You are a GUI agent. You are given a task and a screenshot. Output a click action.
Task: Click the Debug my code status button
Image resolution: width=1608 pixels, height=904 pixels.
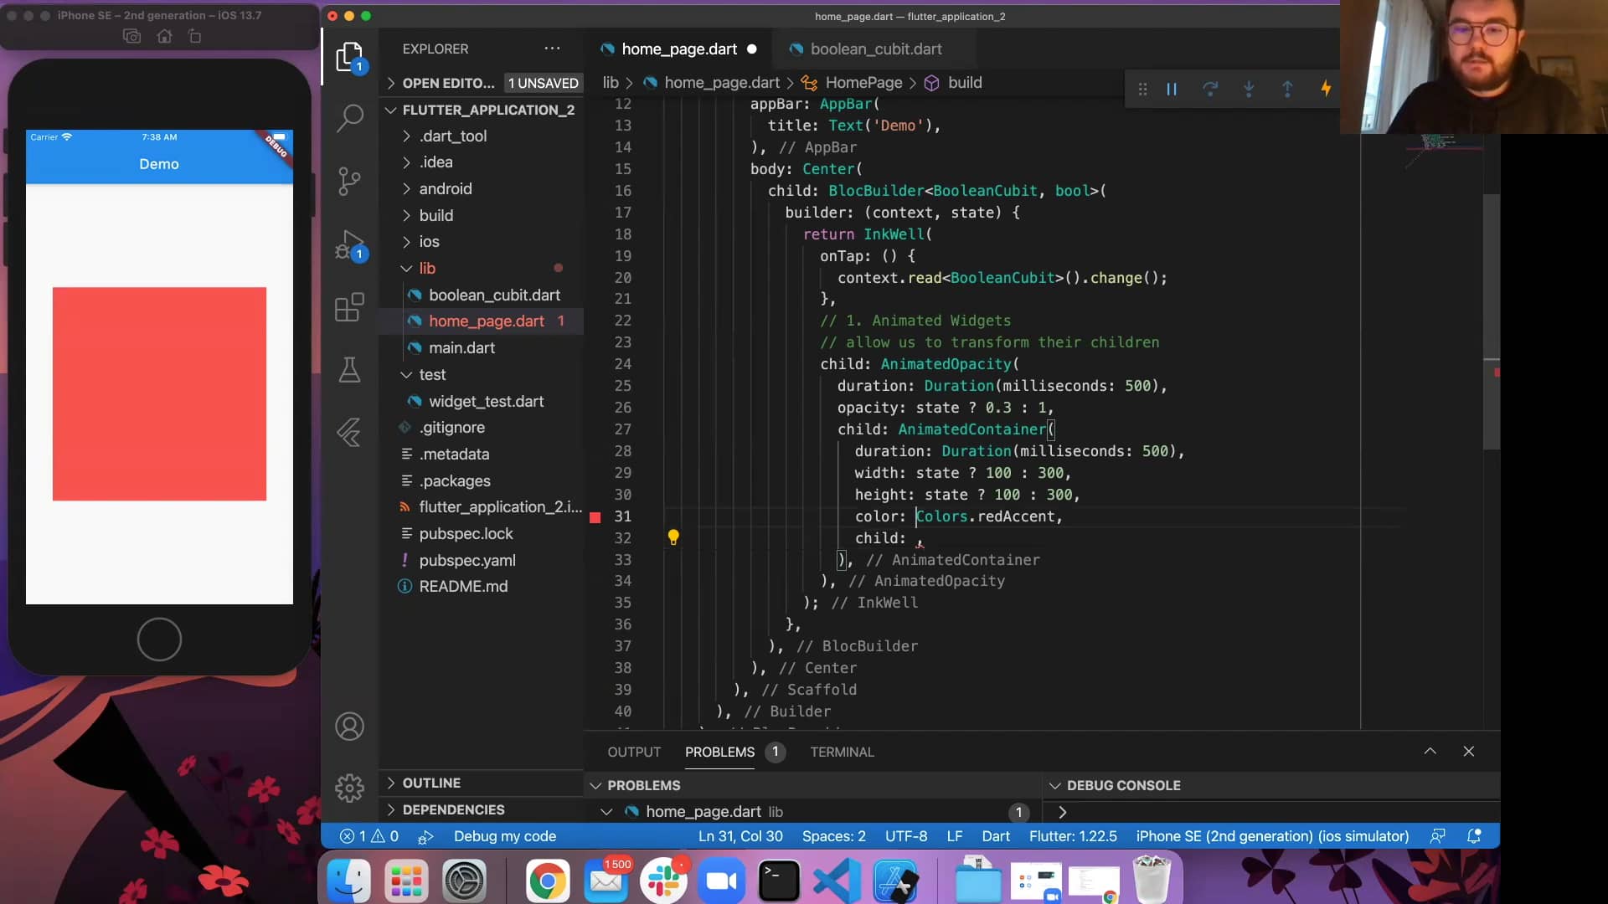(504, 836)
